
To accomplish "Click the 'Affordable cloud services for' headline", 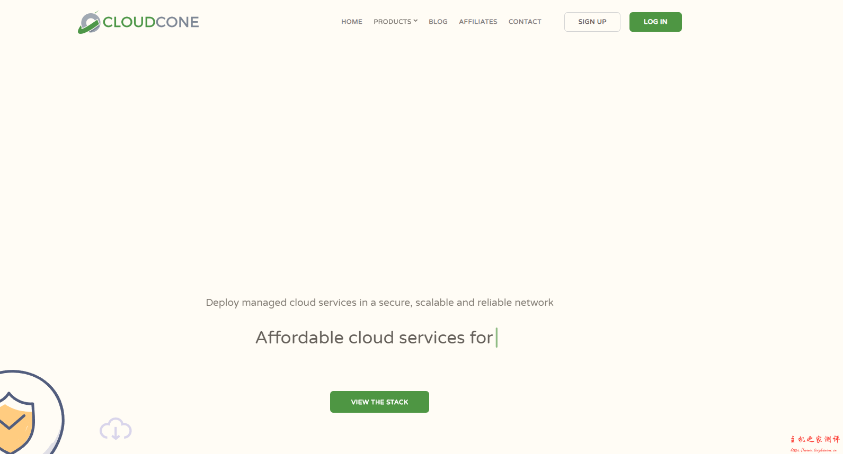I will pos(374,338).
